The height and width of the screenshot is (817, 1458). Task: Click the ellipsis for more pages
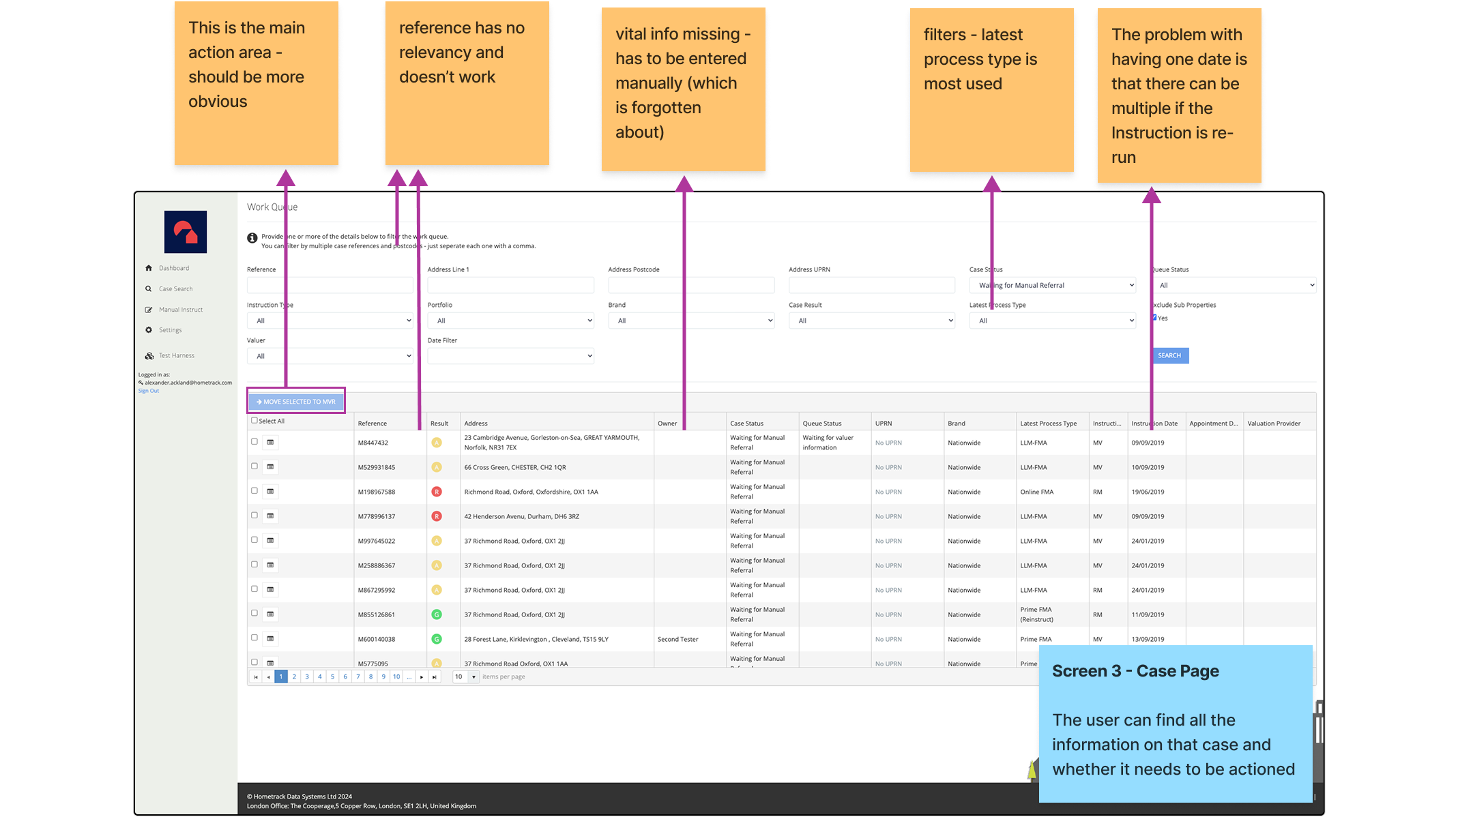pyautogui.click(x=409, y=677)
